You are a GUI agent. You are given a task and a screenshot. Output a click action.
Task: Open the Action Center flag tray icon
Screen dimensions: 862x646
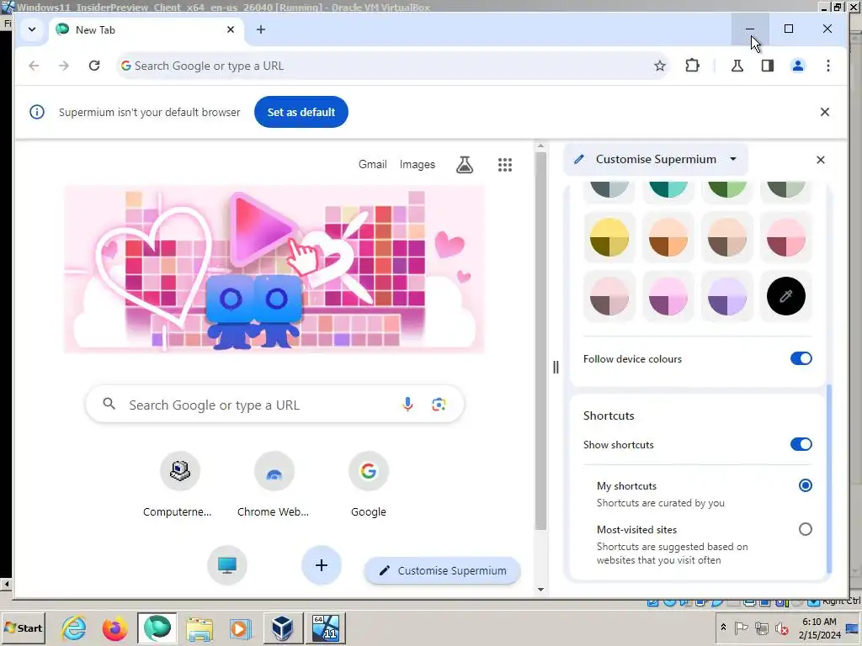coord(742,627)
